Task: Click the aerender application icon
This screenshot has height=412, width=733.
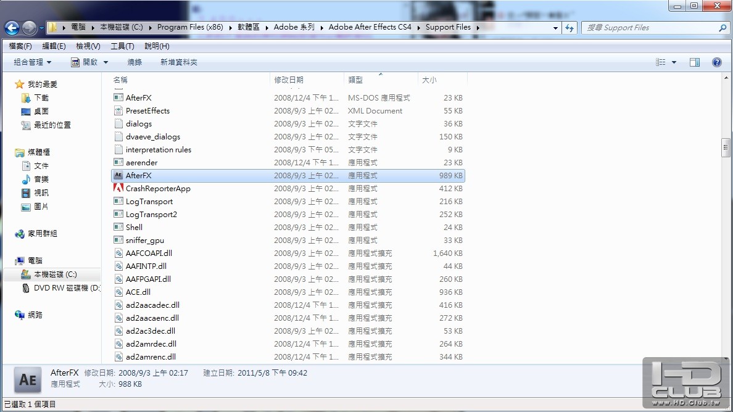Action: click(118, 163)
